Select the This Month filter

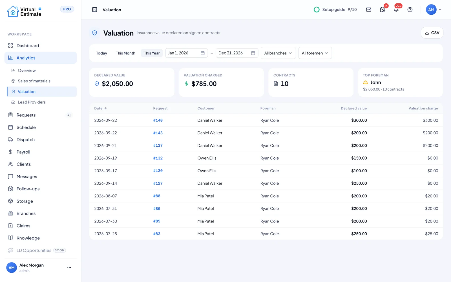point(125,53)
